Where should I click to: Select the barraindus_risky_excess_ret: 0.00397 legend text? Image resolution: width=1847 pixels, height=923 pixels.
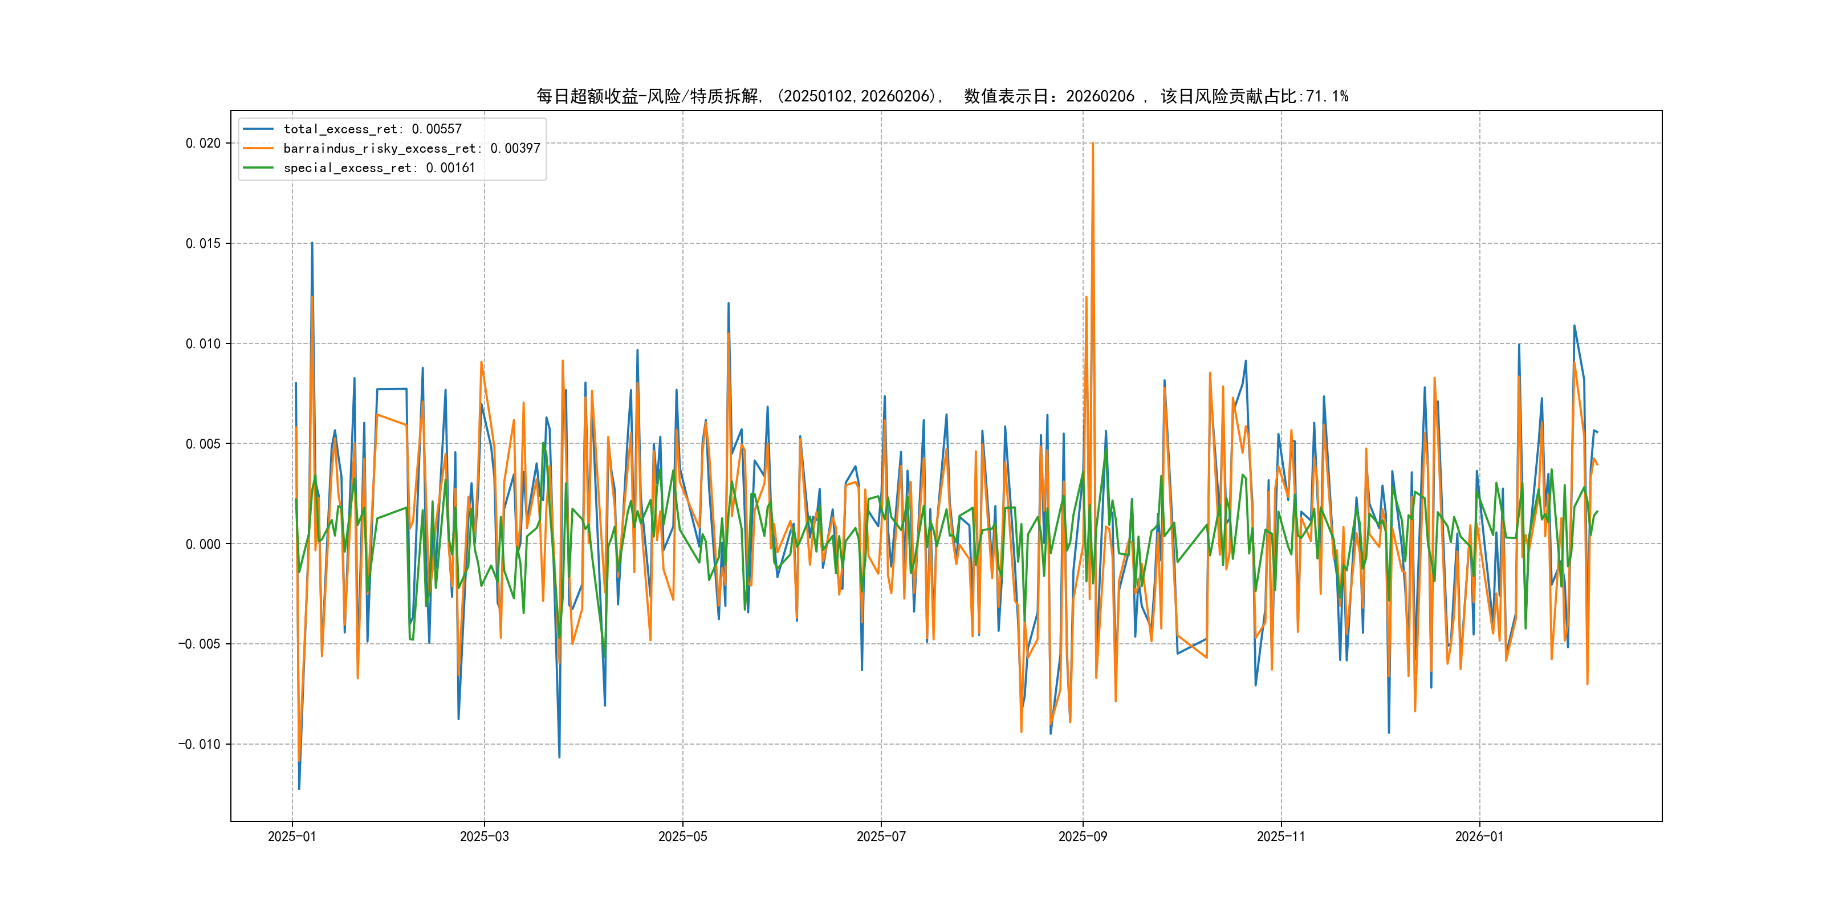[x=412, y=148]
